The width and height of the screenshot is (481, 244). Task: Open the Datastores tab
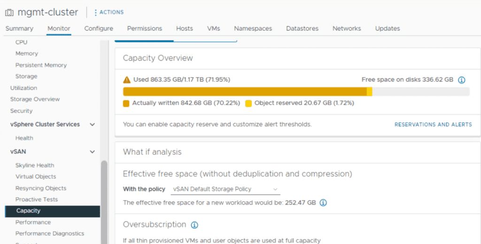pos(302,29)
